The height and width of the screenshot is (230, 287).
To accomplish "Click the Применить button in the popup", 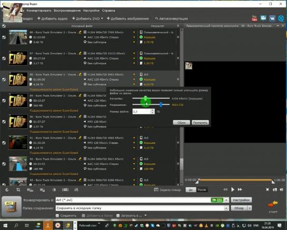I will tap(200, 123).
